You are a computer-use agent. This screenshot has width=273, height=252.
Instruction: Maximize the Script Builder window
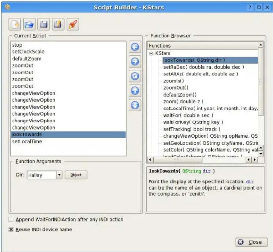coord(259,7)
